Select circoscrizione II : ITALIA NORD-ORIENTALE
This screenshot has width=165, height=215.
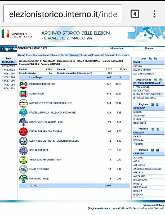tap(148, 94)
